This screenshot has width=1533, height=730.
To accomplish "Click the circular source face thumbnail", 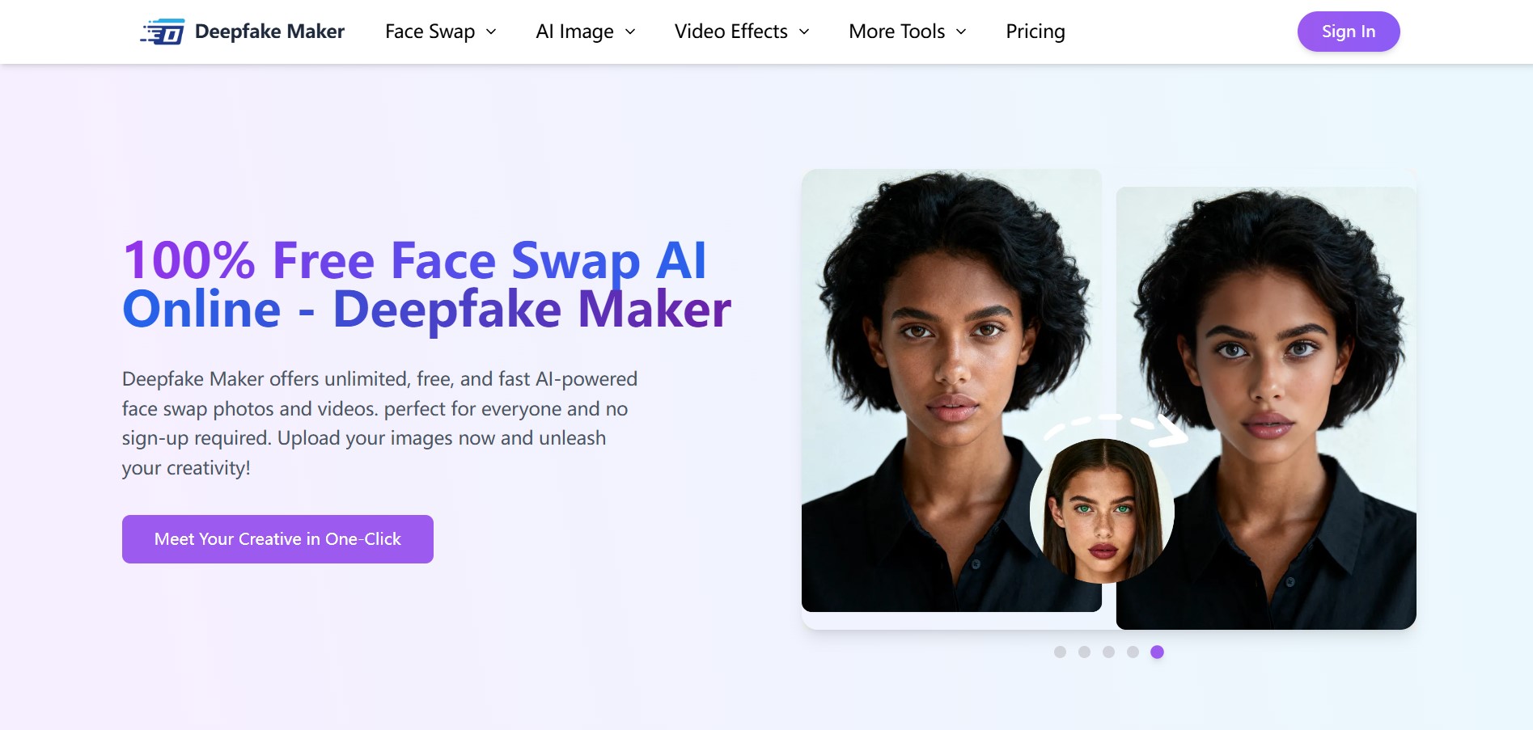I will [x=1101, y=511].
